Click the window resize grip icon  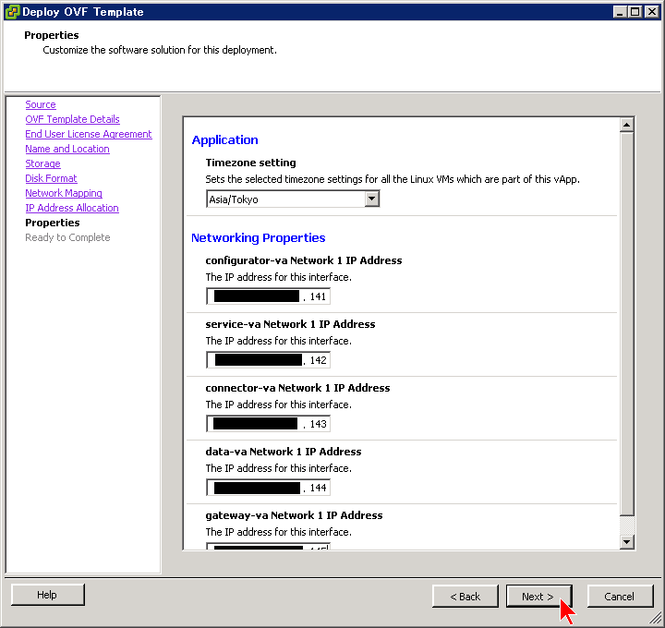(x=655, y=618)
